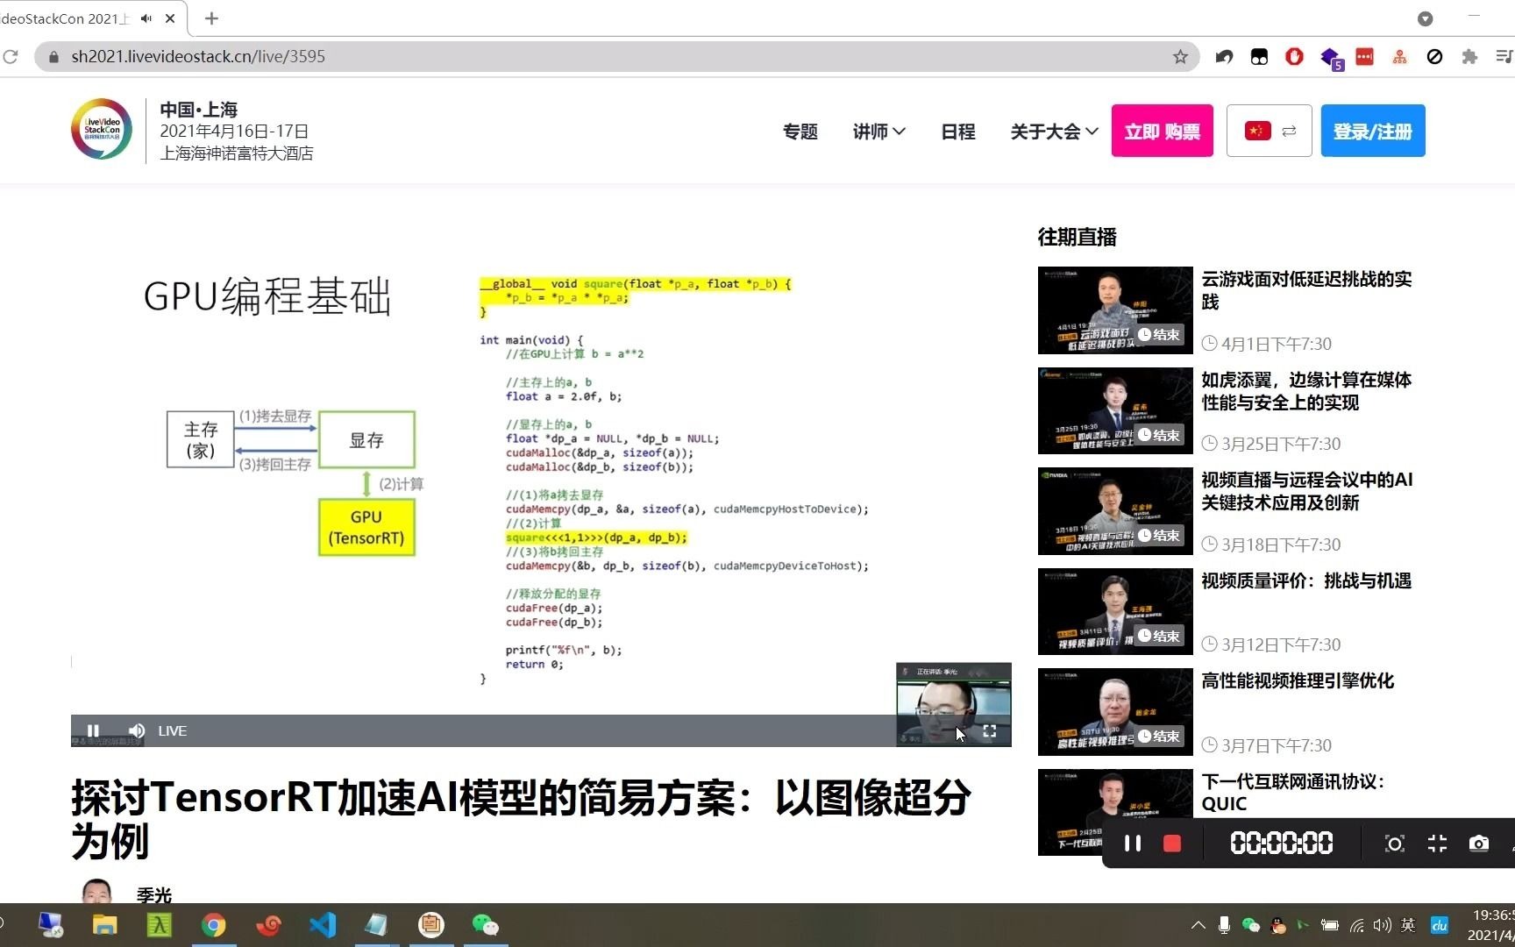
Task: Click system tray volume icon
Action: (x=1383, y=925)
